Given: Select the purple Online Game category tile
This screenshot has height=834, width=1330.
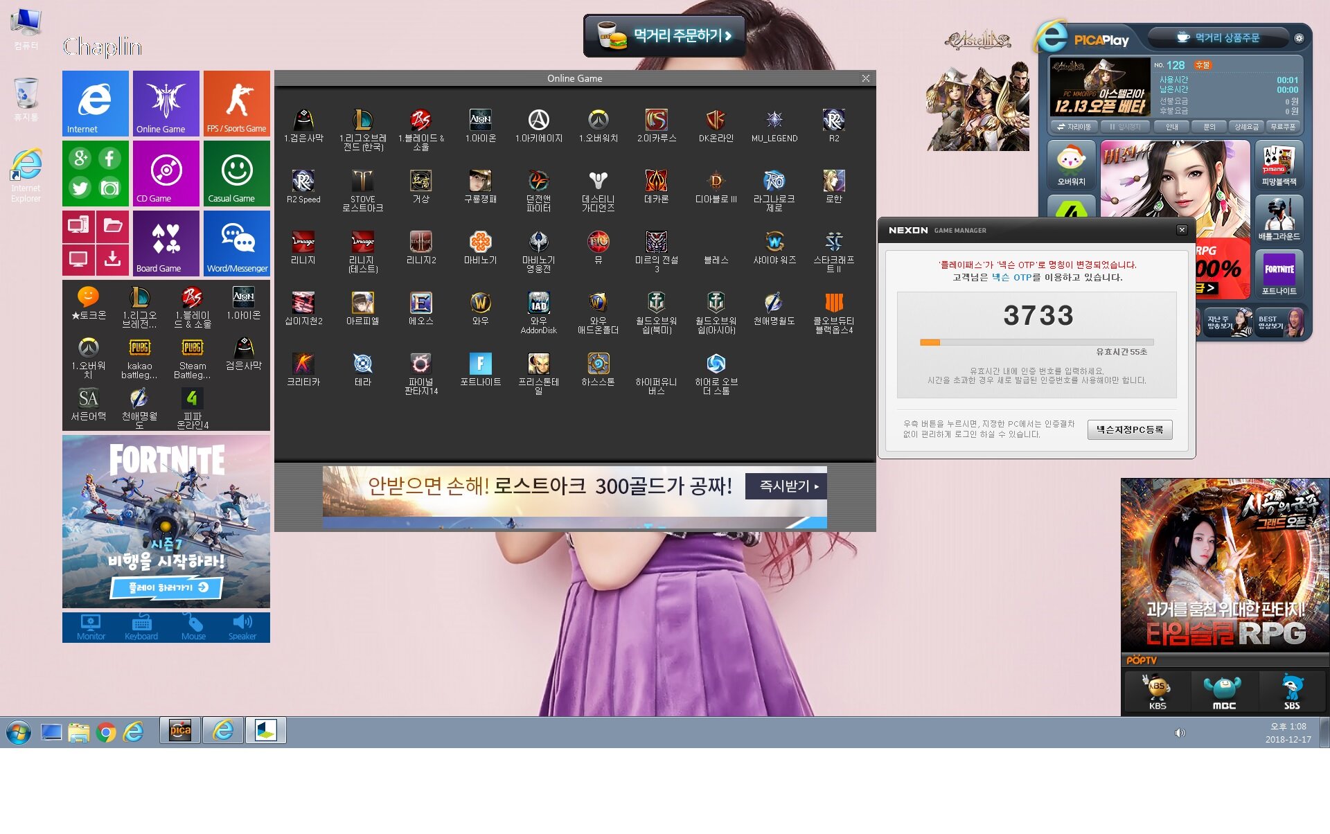Looking at the screenshot, I should point(166,103).
